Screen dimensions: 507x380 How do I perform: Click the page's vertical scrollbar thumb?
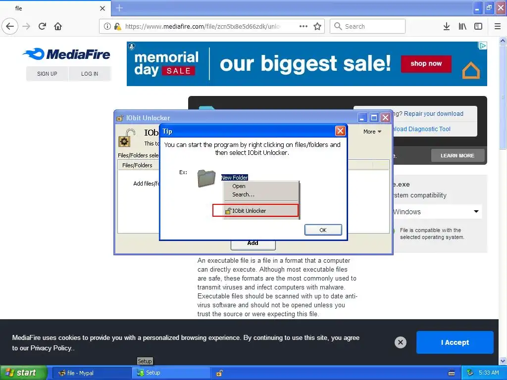pyautogui.click(x=503, y=97)
